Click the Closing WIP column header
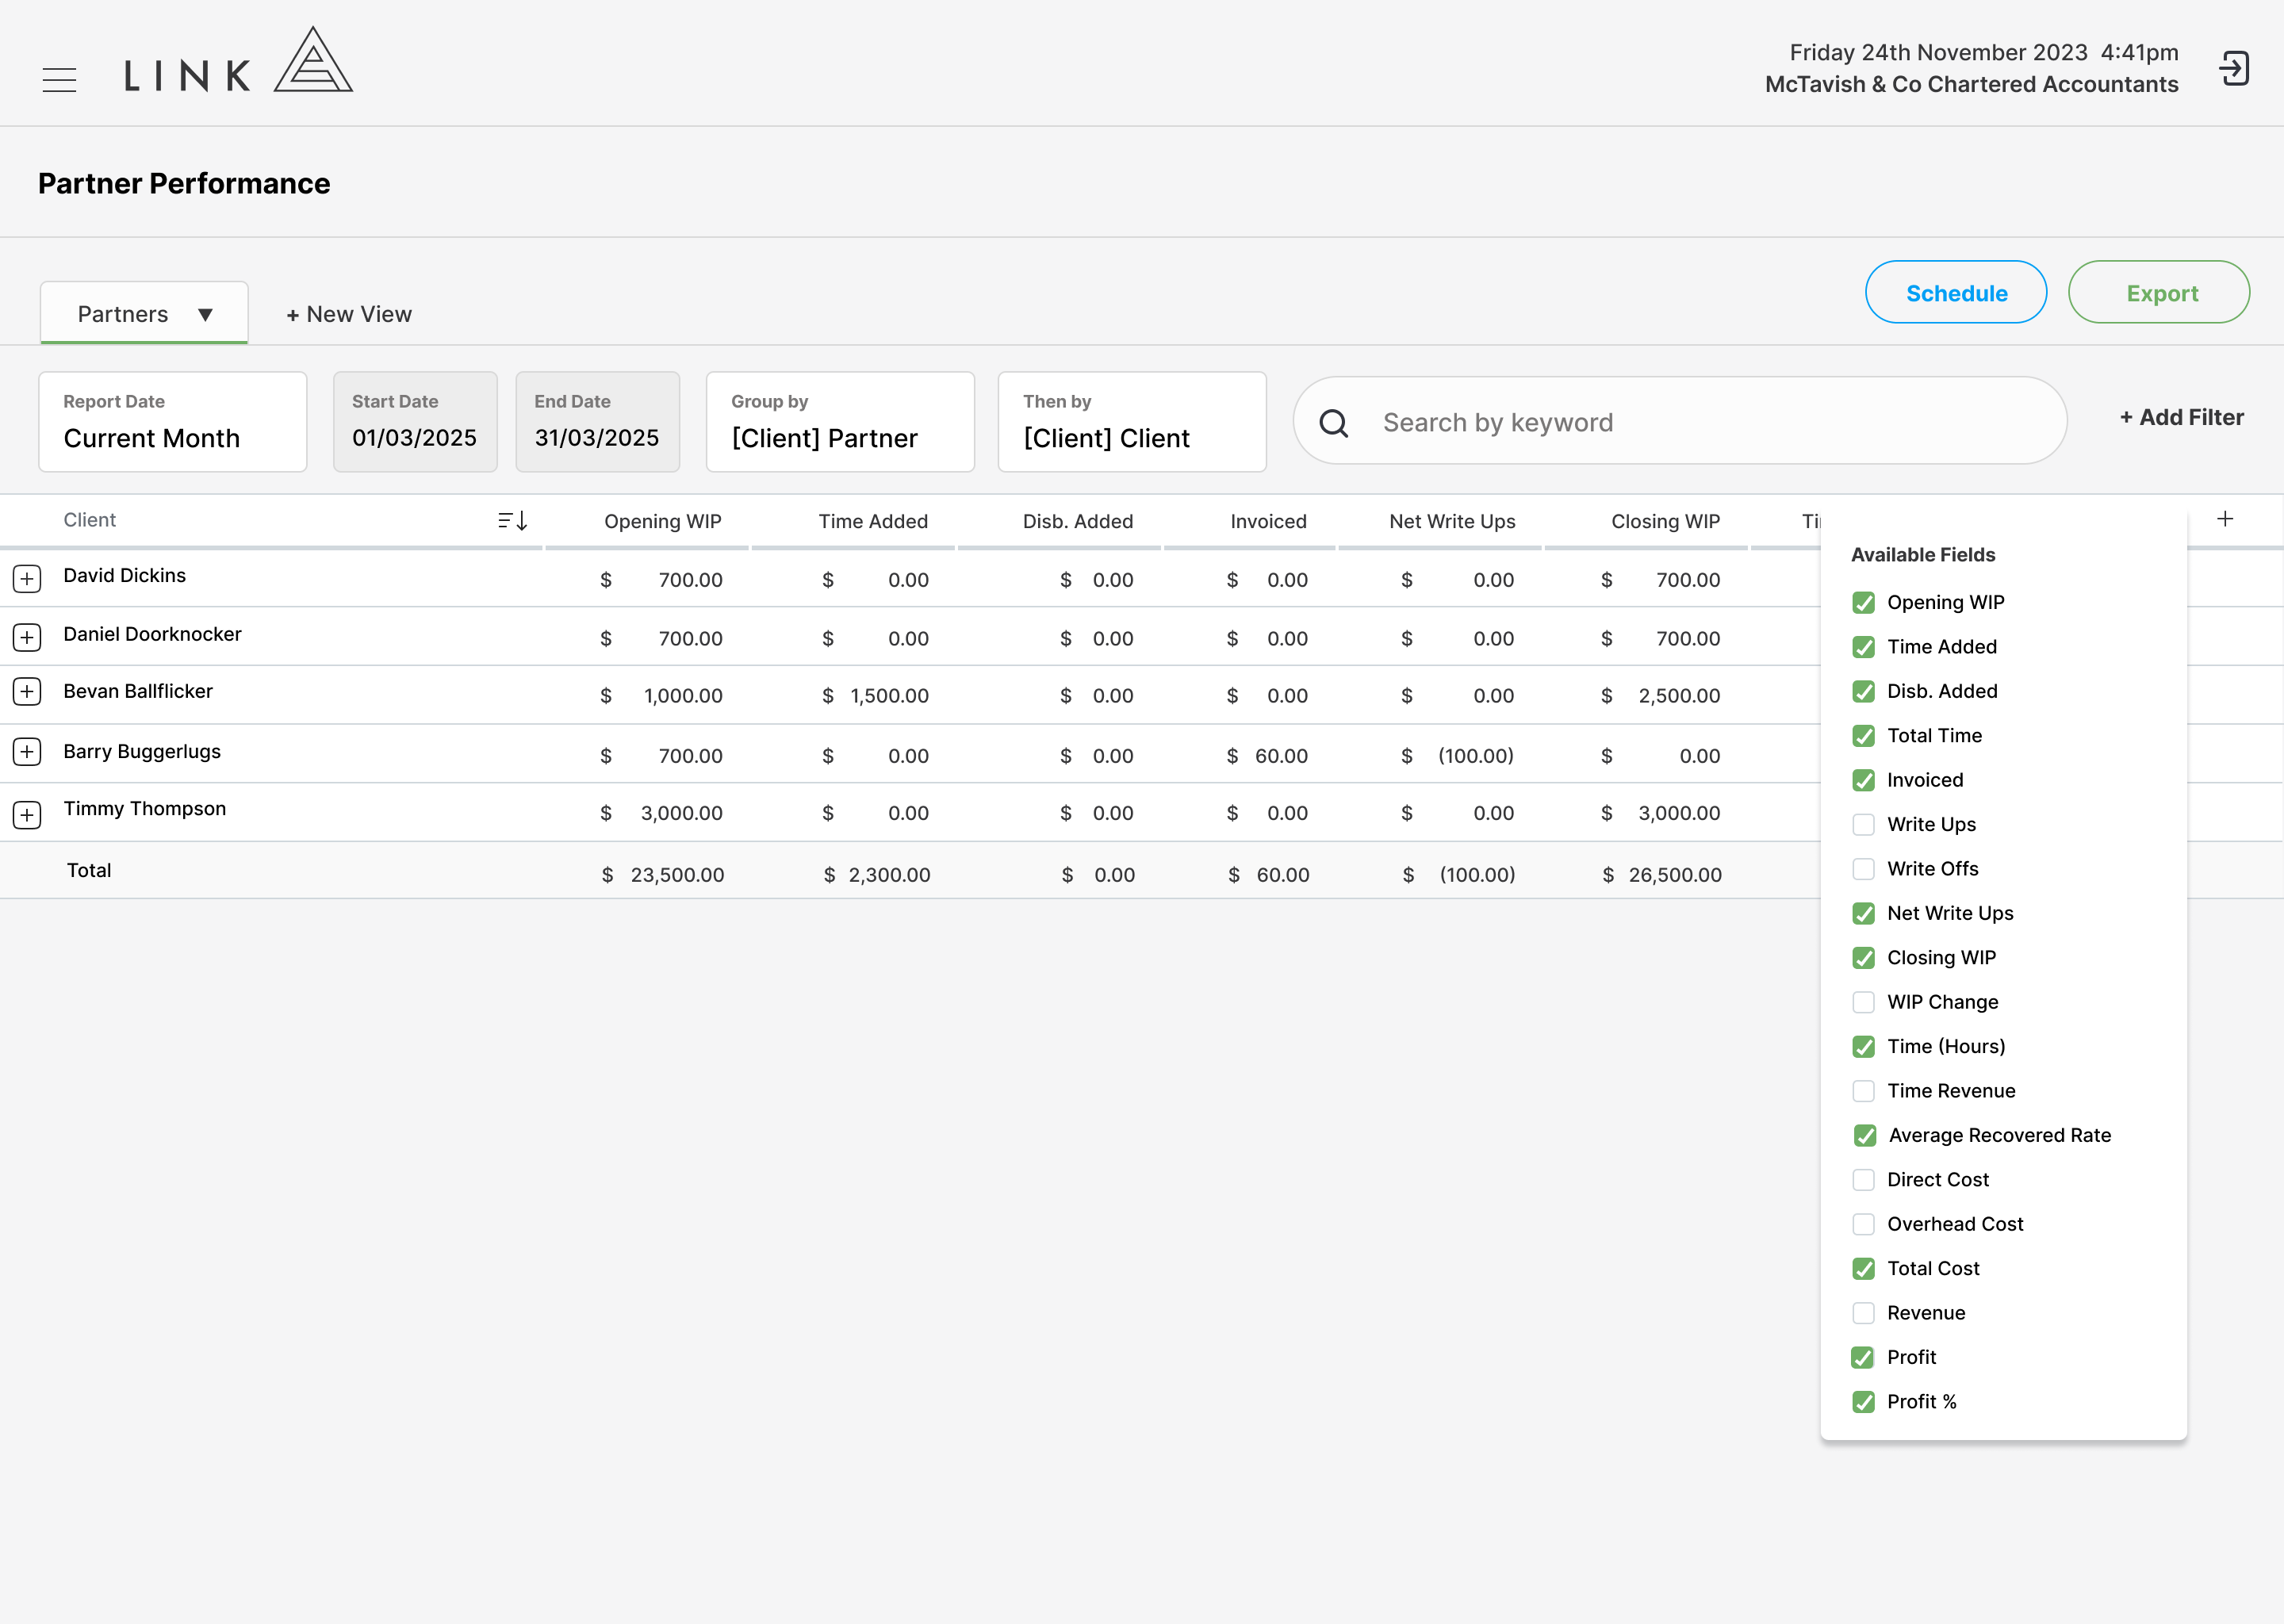2284x1624 pixels. click(1665, 521)
